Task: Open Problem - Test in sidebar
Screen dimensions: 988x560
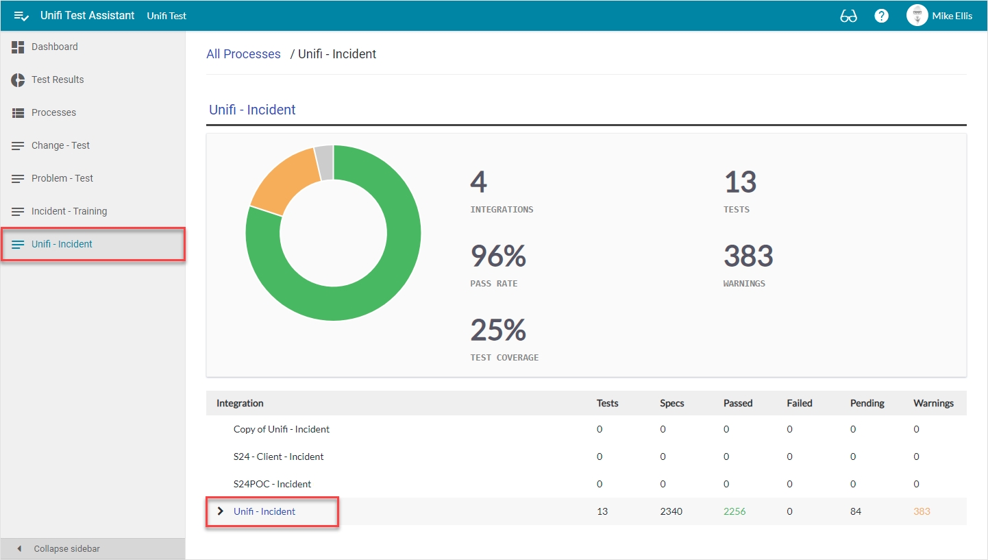Action: pyautogui.click(x=62, y=178)
